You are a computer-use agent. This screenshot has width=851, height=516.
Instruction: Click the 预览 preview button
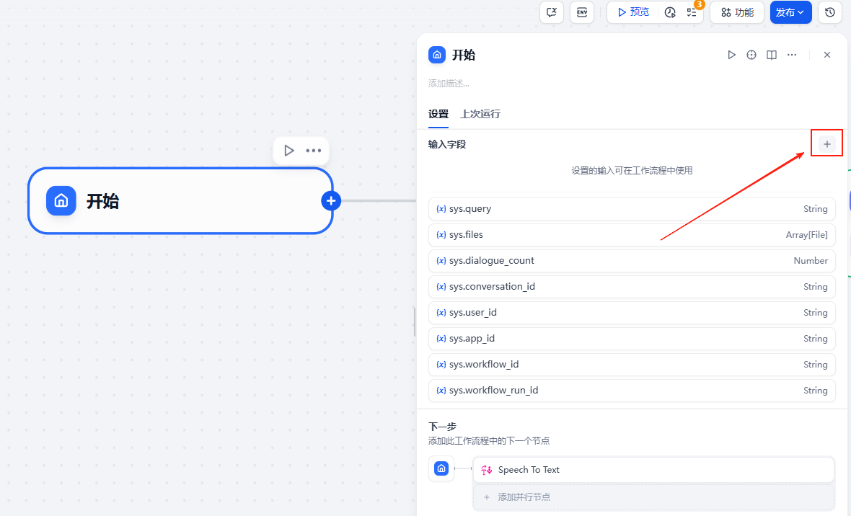pos(632,12)
